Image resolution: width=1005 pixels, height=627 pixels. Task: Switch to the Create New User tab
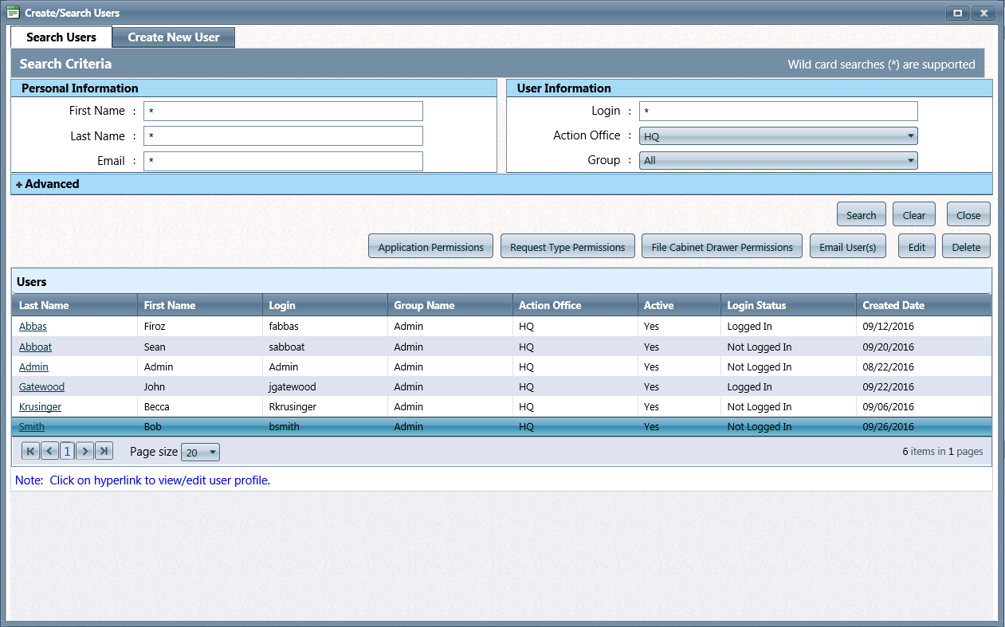tap(174, 37)
